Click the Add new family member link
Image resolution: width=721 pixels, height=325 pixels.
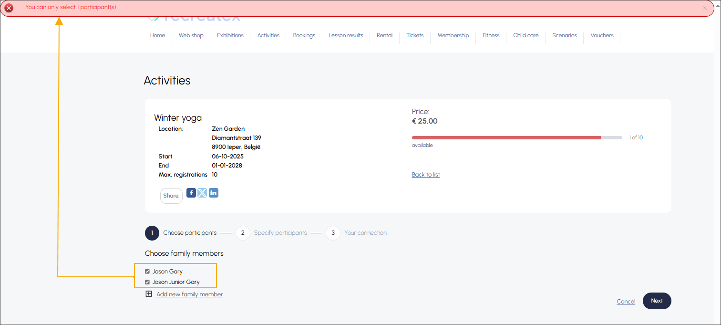click(189, 294)
